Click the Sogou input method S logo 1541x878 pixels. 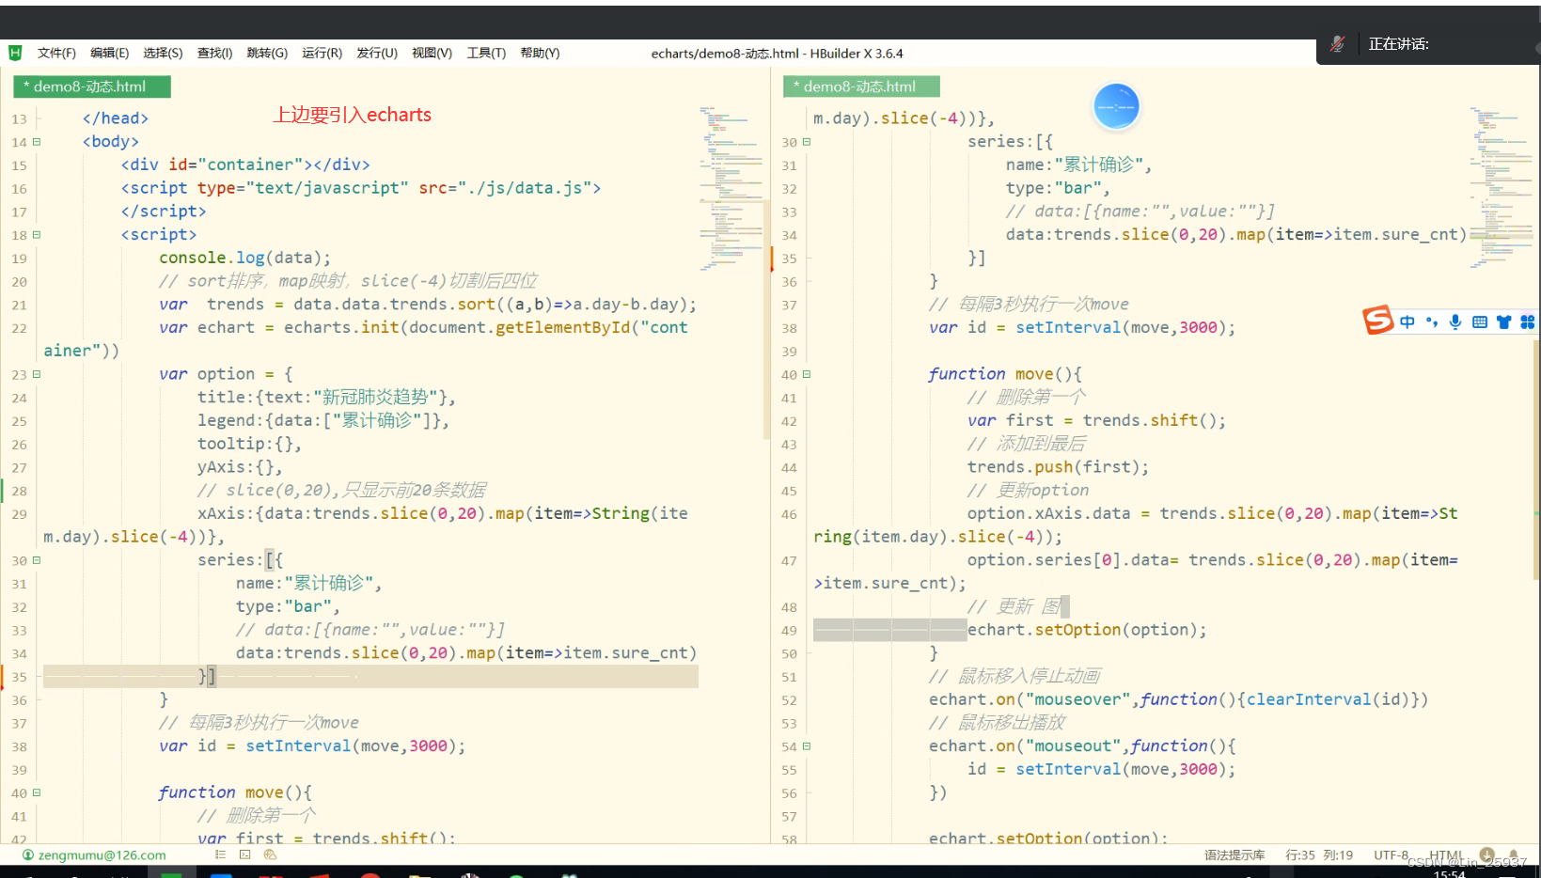pyautogui.click(x=1378, y=321)
